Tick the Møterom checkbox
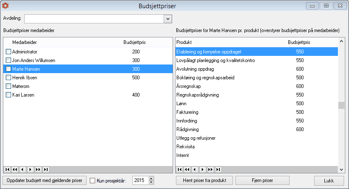 [x=8, y=86]
